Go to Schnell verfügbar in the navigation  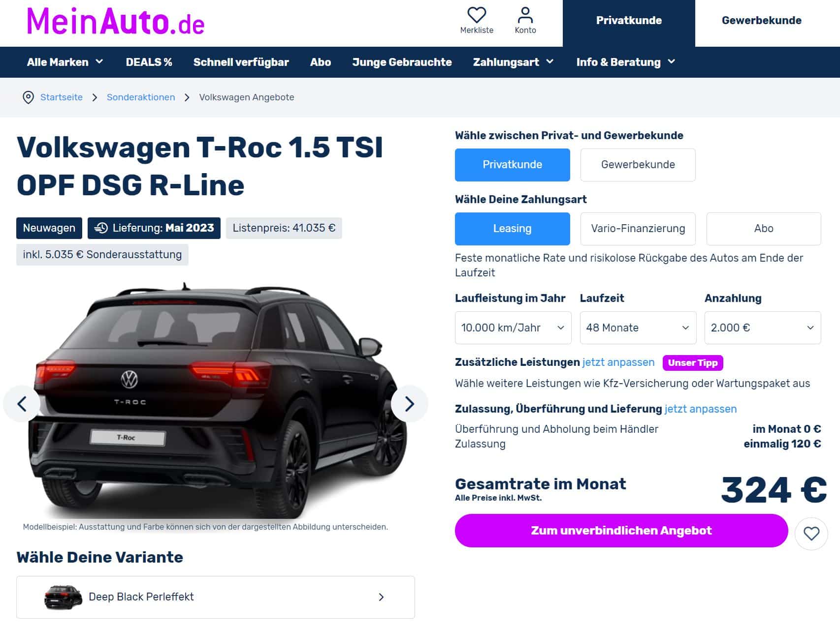click(241, 62)
